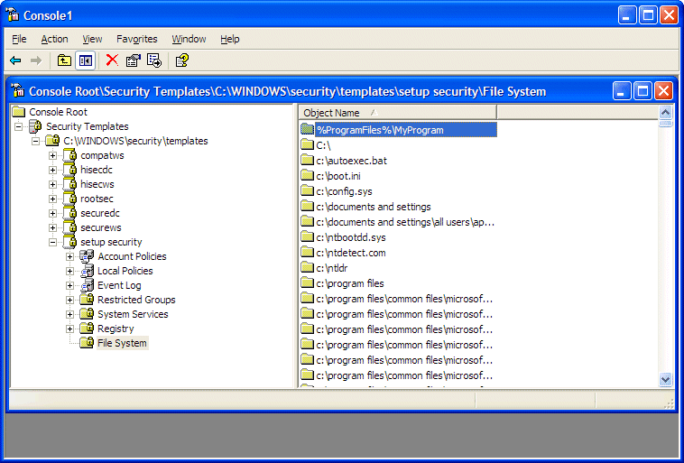
Task: Click the File System folder icon
Action: click(87, 343)
